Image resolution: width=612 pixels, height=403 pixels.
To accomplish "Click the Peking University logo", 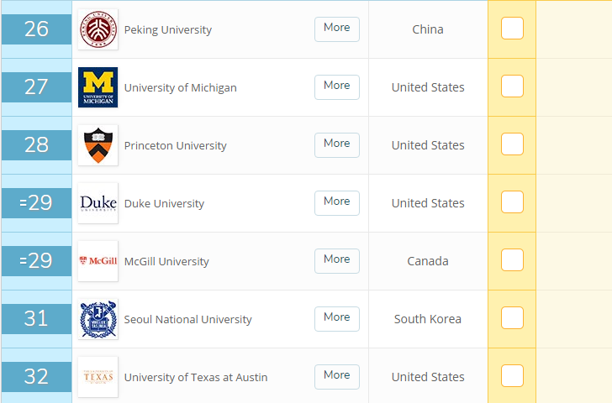I will pos(98,29).
